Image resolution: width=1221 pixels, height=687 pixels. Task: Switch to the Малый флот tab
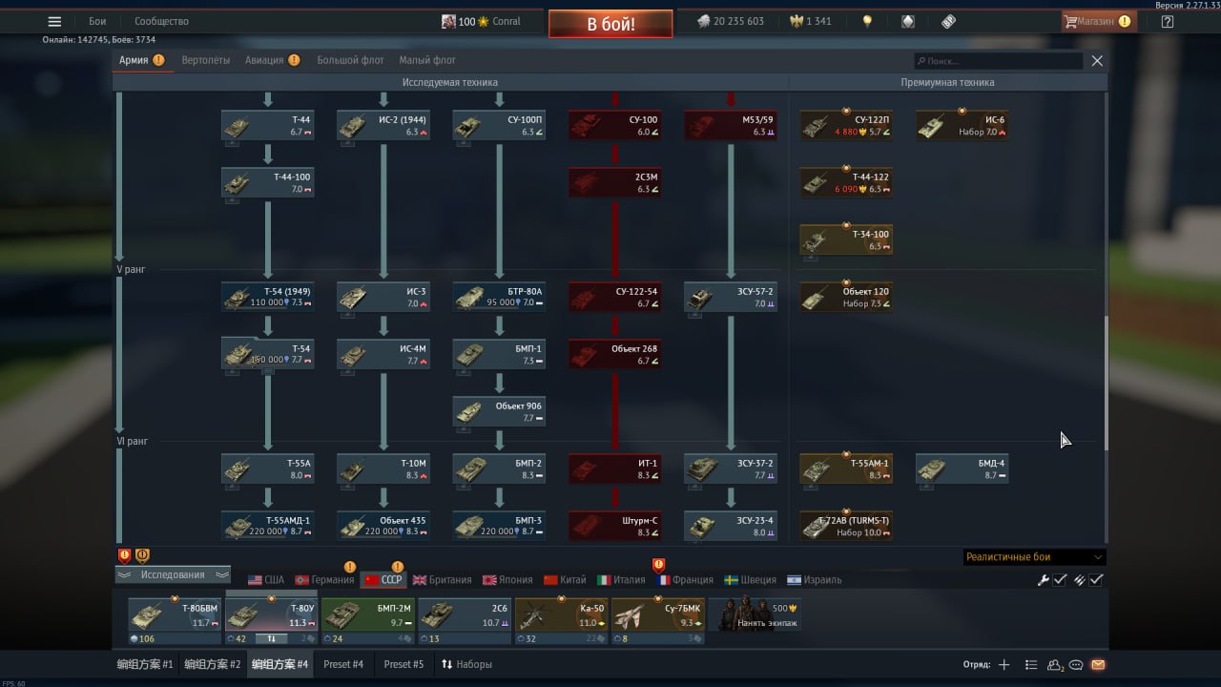click(427, 60)
